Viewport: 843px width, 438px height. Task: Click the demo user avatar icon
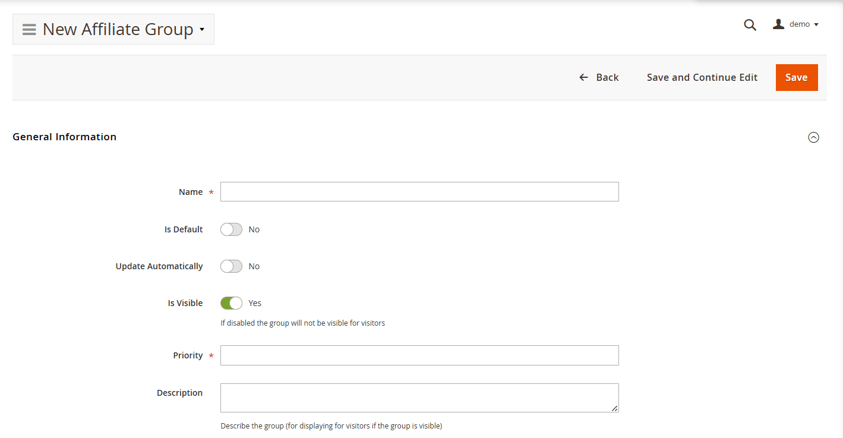click(778, 24)
